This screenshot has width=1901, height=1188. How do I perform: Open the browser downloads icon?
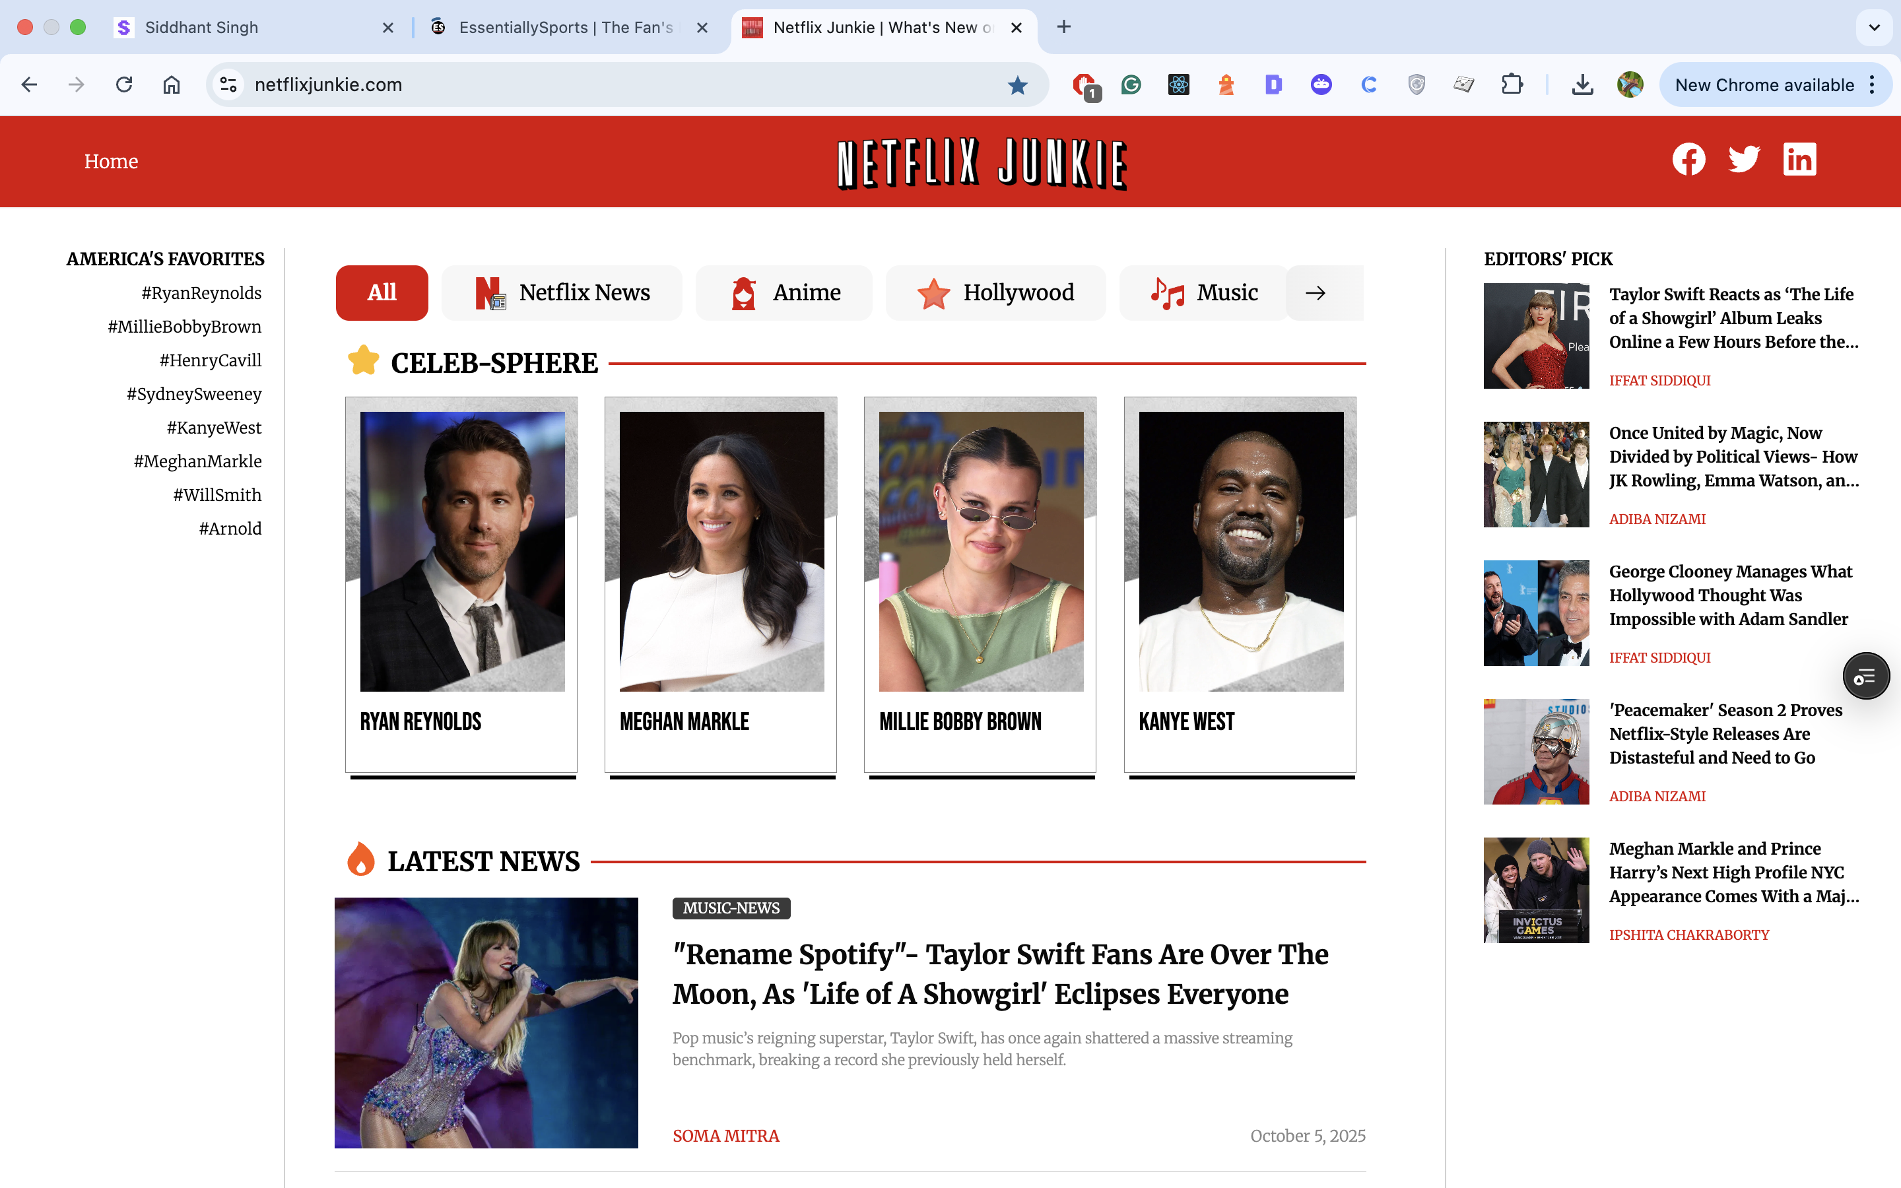(1582, 85)
